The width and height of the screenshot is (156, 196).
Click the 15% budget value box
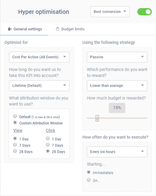(x=117, y=108)
